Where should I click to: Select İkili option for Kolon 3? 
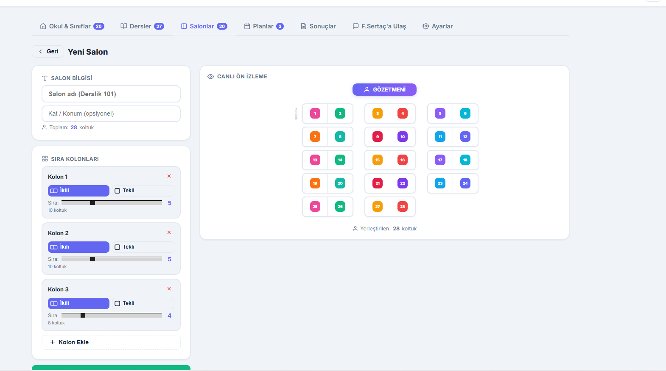pyautogui.click(x=78, y=303)
